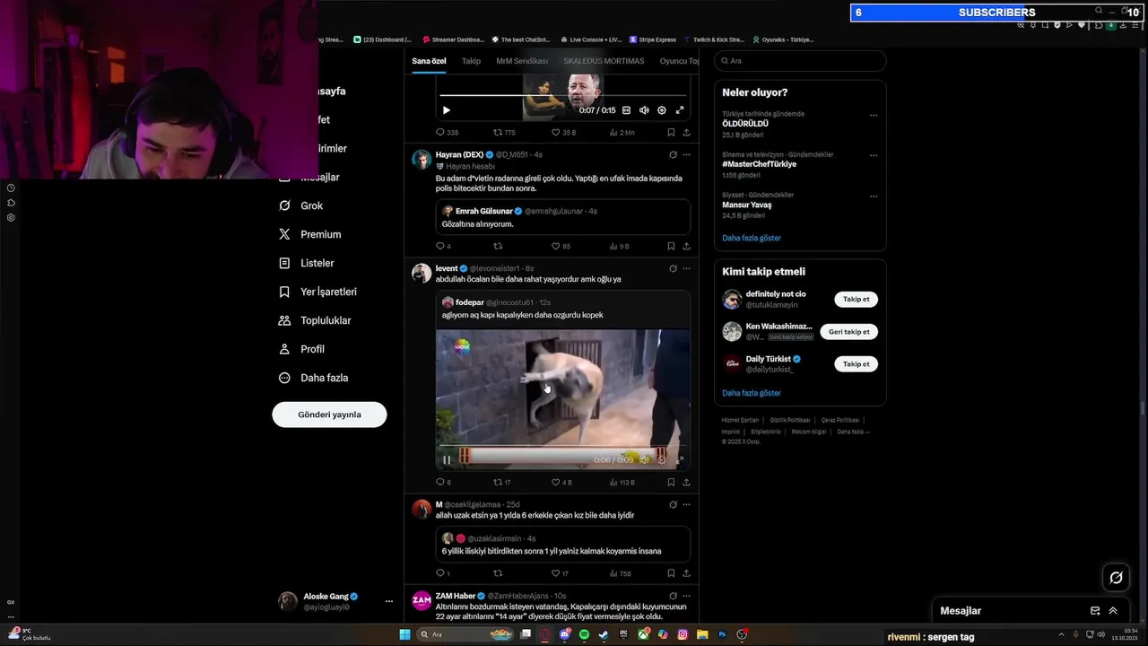Open settings on the top video player
The height and width of the screenshot is (646, 1148).
click(662, 110)
